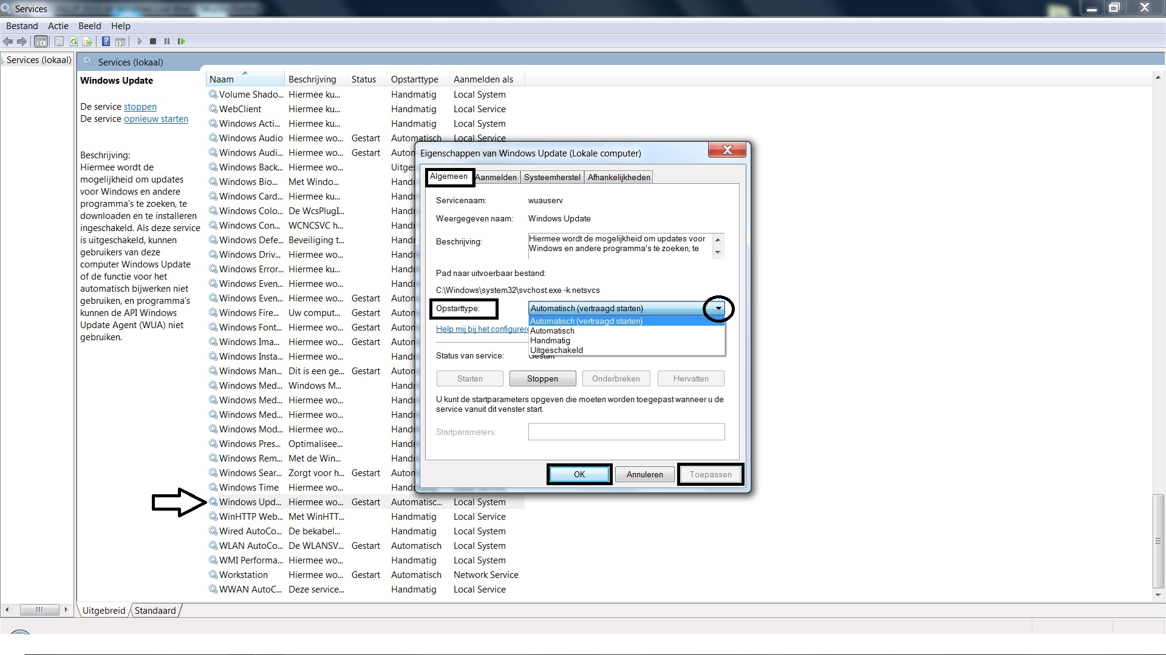Sort by the Naam column header
This screenshot has height=655, width=1166.
tap(245, 79)
